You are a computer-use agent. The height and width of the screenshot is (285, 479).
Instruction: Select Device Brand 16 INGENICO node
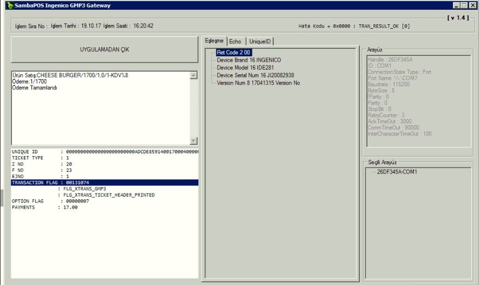249,60
